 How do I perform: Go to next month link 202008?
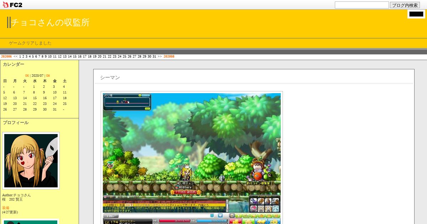click(x=169, y=57)
